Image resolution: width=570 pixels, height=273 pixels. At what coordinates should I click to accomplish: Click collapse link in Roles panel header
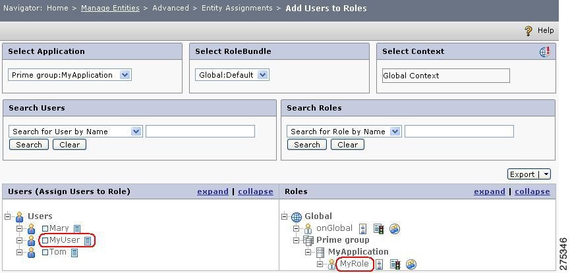532,191
